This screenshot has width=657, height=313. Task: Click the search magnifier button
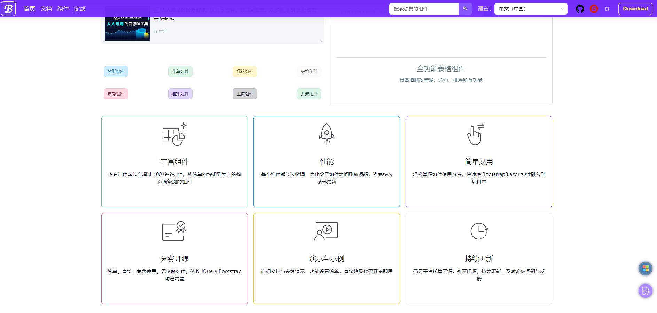coord(466,9)
